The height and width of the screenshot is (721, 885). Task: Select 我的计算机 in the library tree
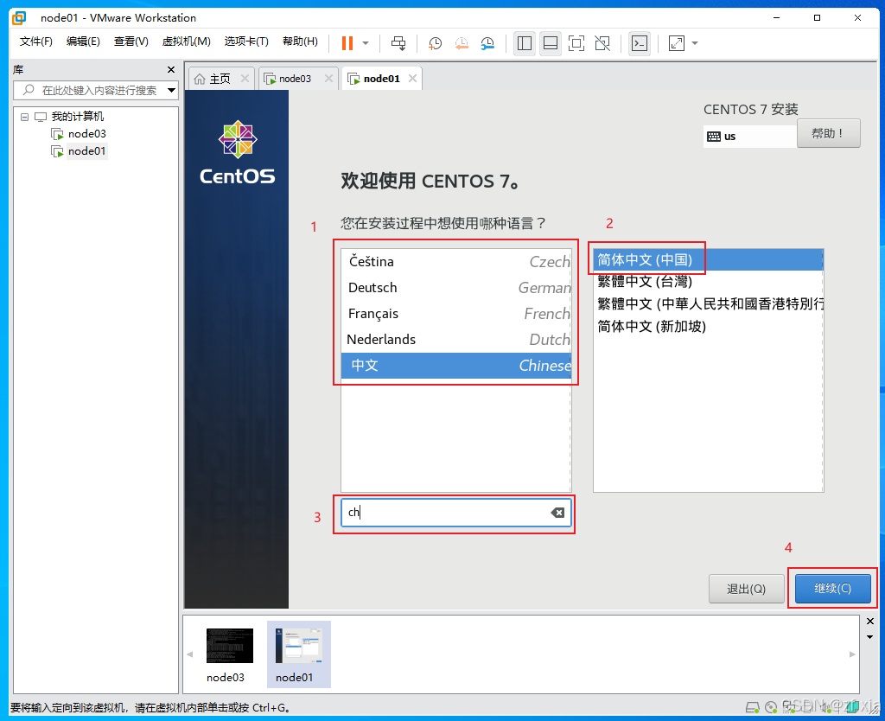pyautogui.click(x=77, y=117)
